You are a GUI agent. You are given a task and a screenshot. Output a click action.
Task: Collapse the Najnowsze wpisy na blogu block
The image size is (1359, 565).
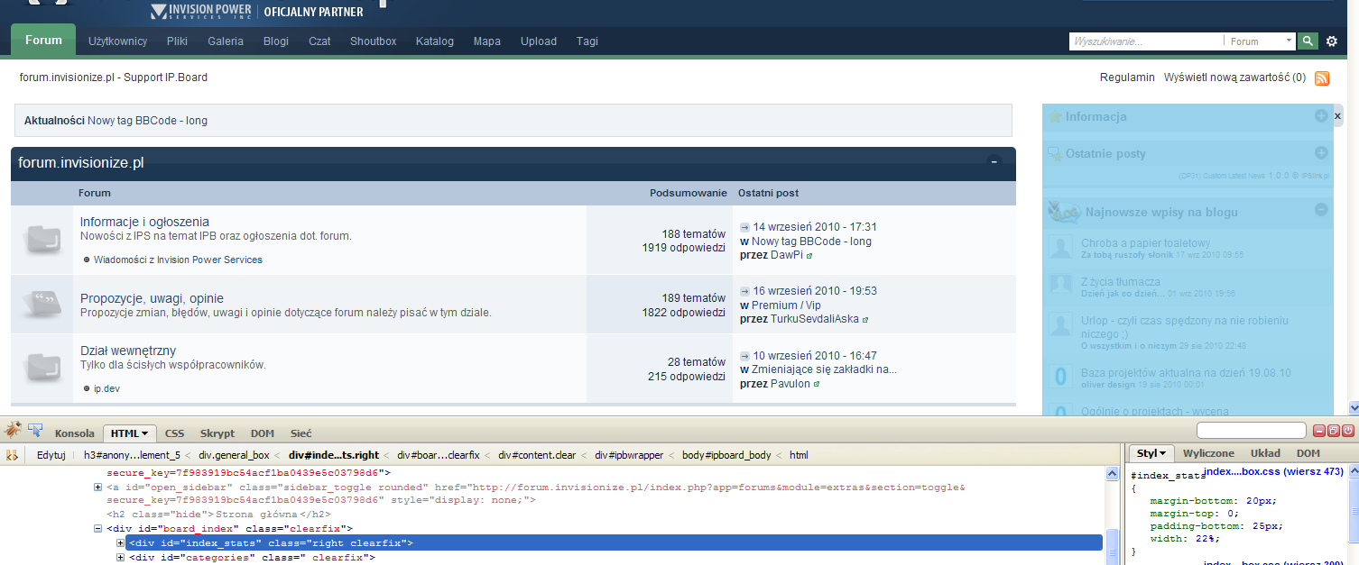coord(1321,210)
